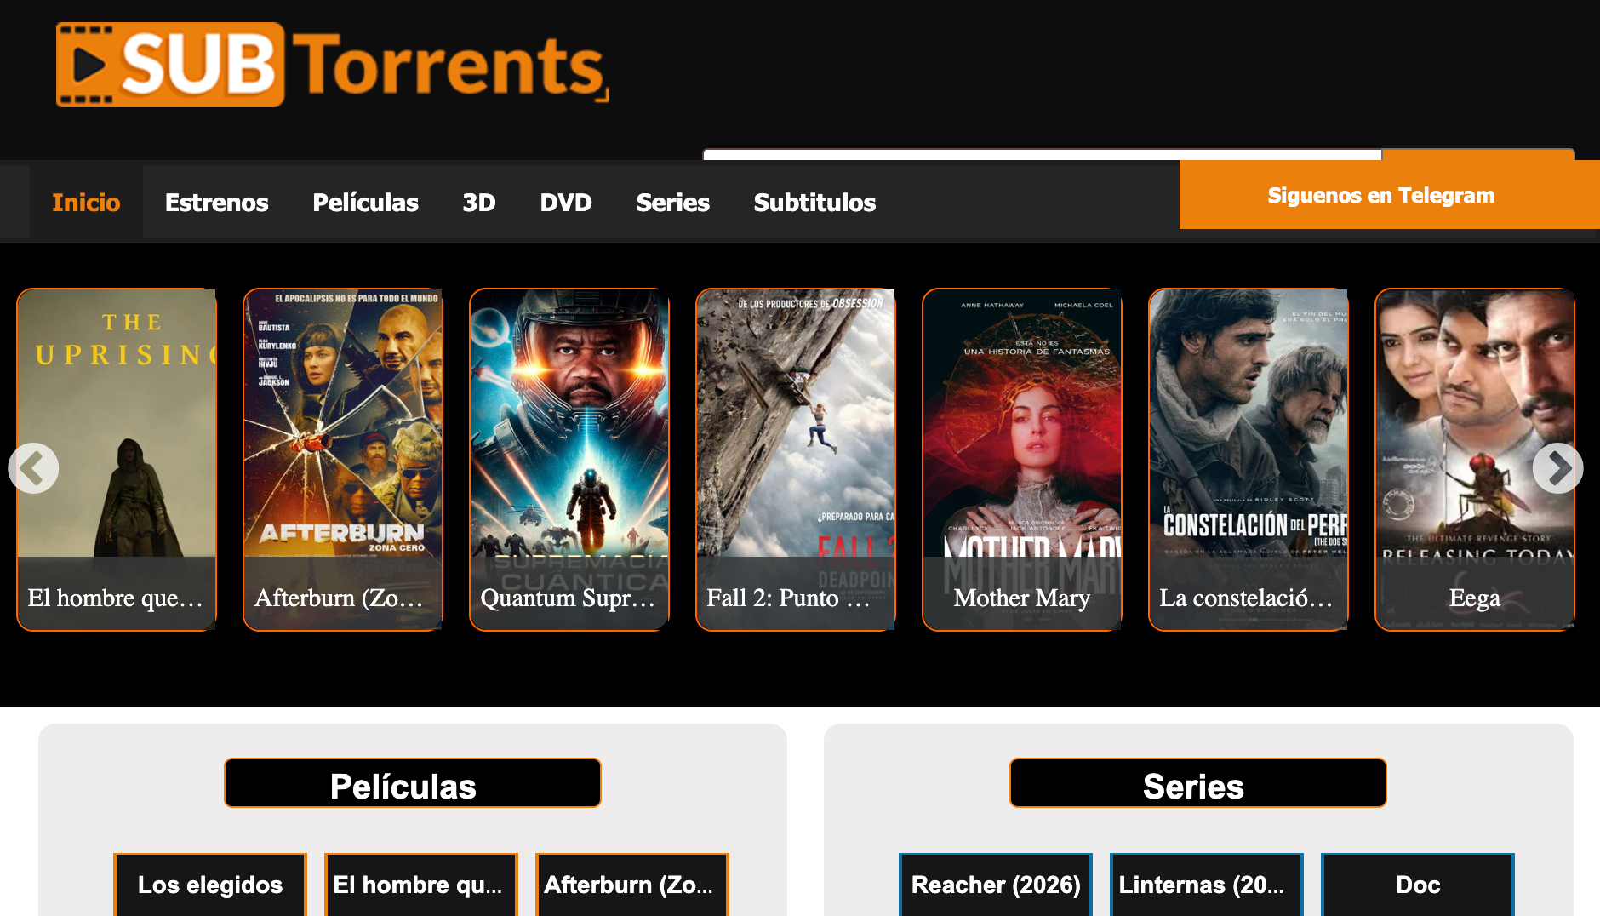1600x916 pixels.
Task: Open the DVD category
Action: pyautogui.click(x=565, y=203)
